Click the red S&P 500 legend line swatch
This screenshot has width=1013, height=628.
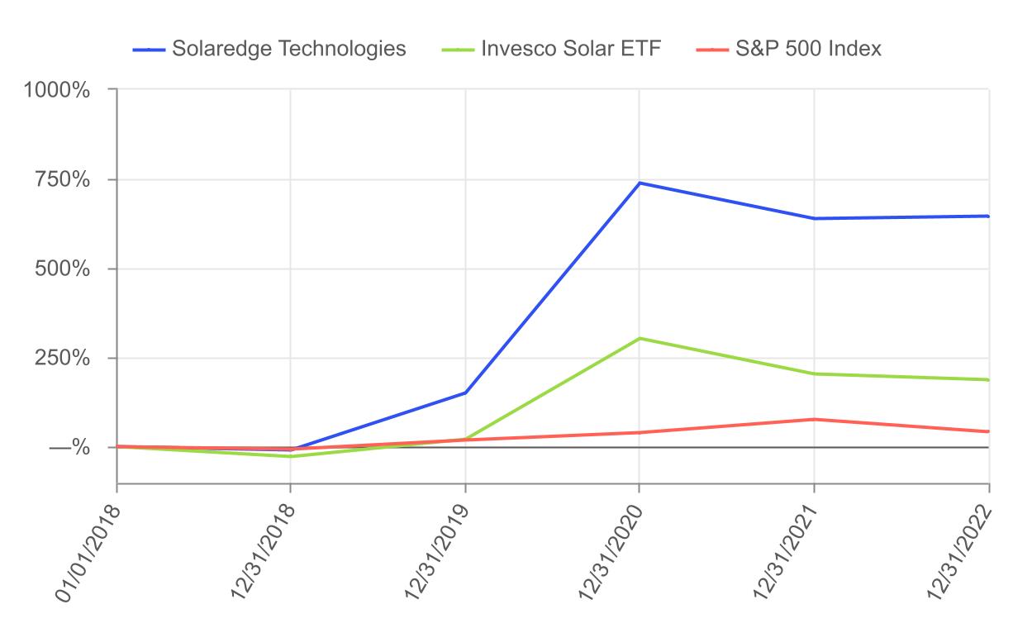coord(712,50)
